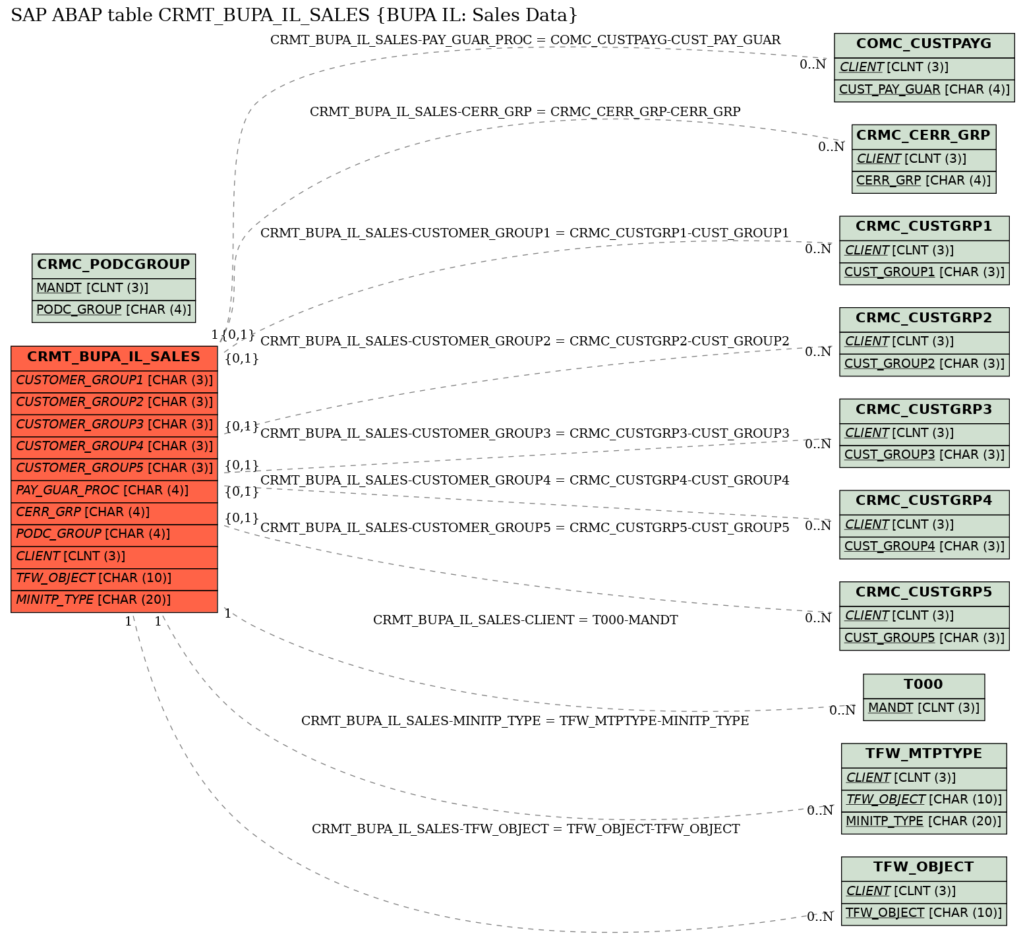This screenshot has width=1025, height=936.
Task: Click the CUSTOMER_GROUP3 = CRMC_CUSTGRP3 relation label
Action: tap(525, 434)
